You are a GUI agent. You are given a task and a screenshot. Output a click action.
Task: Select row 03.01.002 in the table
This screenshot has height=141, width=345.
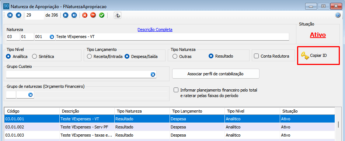coord(170,127)
